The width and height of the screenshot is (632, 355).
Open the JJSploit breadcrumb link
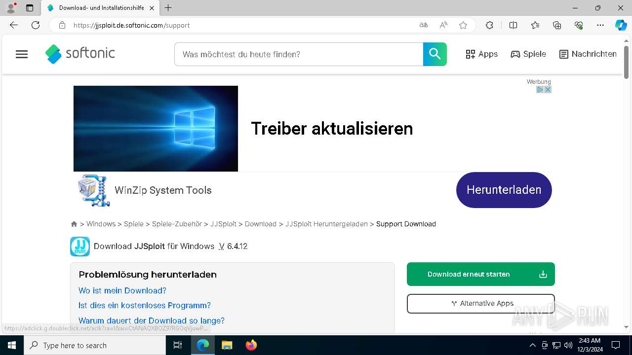(223, 224)
